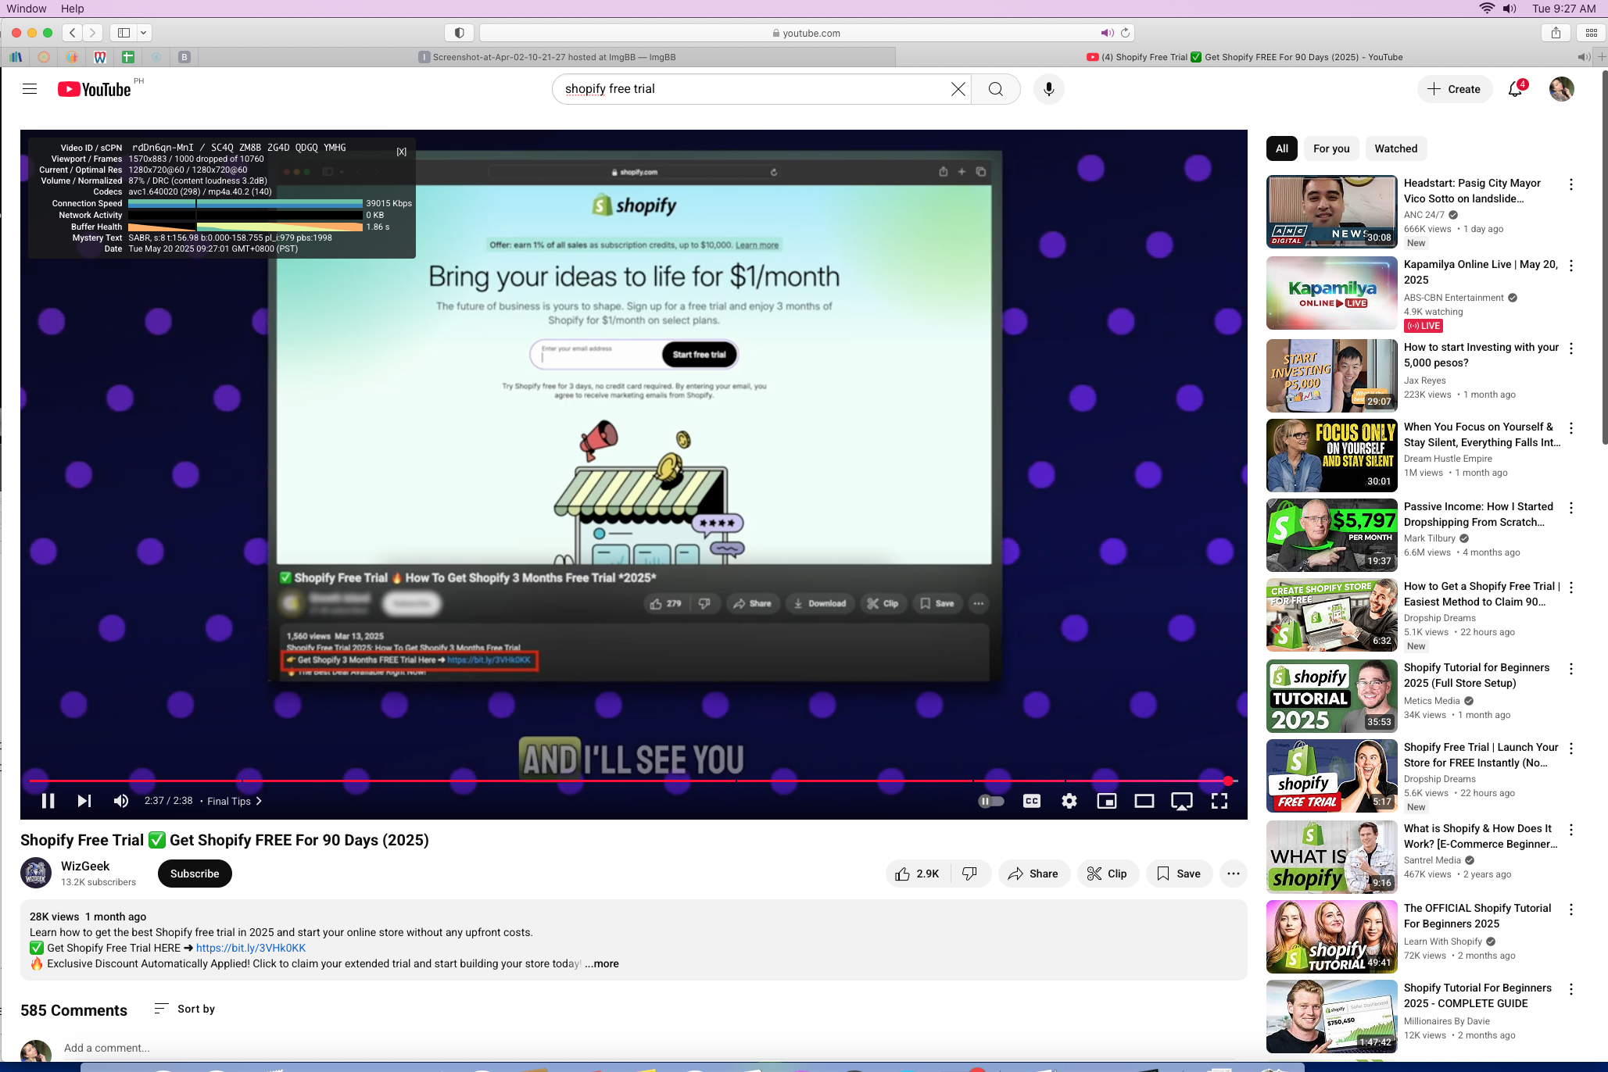
Task: Select the Watched filter chip
Action: (1396, 148)
